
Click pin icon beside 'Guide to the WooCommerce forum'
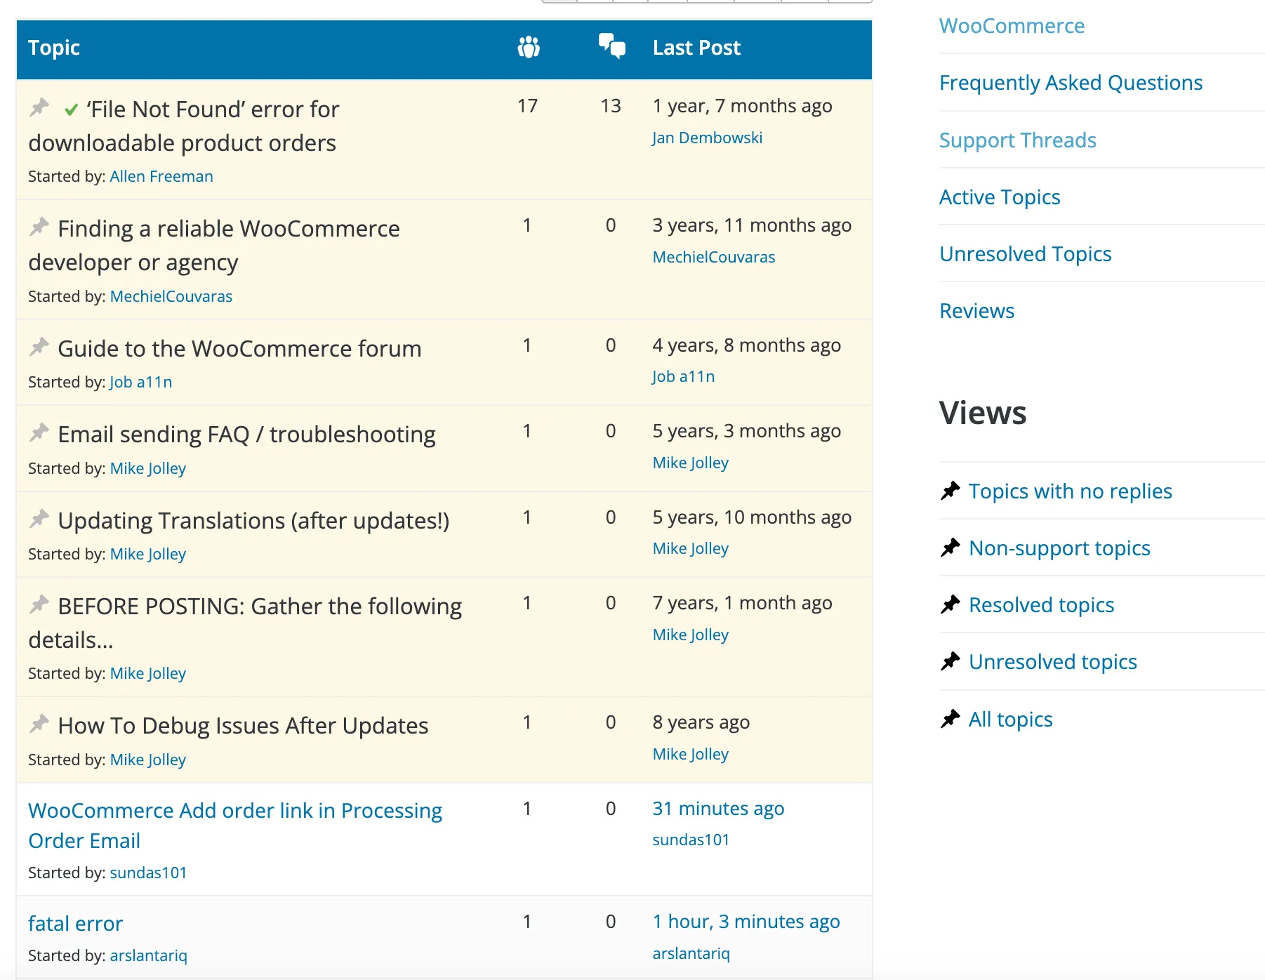click(x=39, y=347)
